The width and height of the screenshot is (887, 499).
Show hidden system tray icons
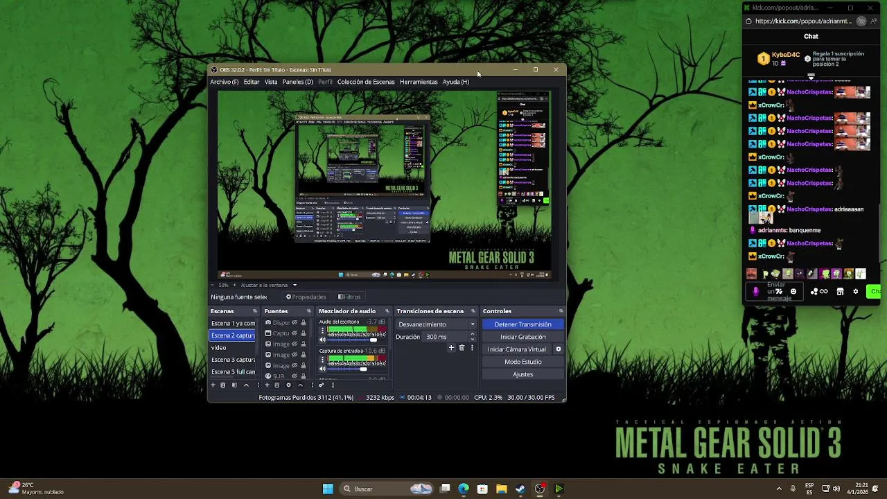point(779,489)
